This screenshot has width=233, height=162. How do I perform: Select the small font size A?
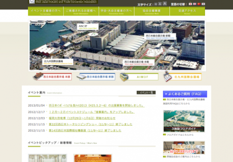click(156, 4)
